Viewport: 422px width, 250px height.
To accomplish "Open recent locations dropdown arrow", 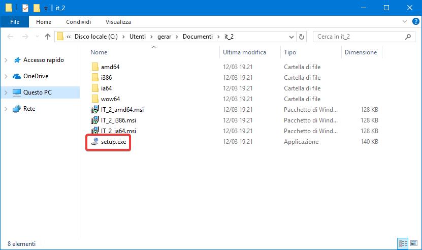I will pyautogui.click(x=37, y=37).
